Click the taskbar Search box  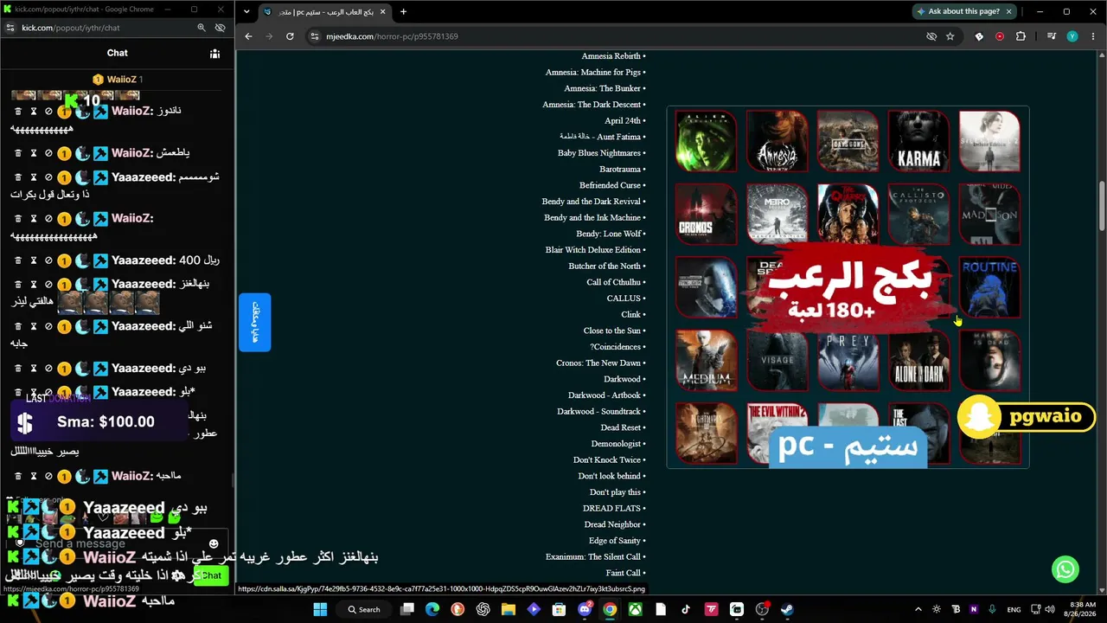click(364, 609)
